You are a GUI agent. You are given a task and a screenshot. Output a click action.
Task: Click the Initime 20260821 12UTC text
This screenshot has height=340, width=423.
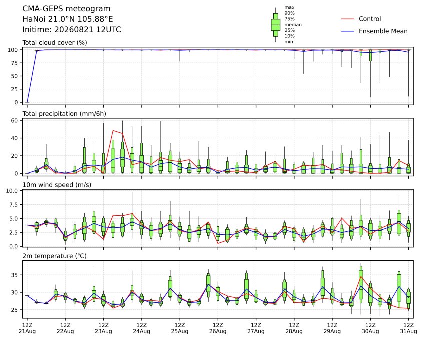click(x=72, y=29)
